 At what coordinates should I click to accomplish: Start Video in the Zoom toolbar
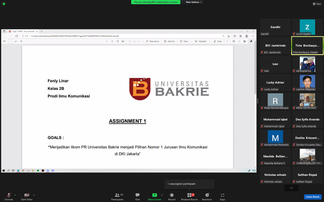tap(27, 196)
